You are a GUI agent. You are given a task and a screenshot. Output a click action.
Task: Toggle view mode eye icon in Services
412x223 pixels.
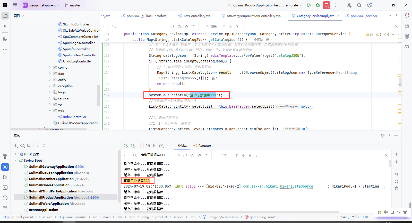tap(22, 145)
